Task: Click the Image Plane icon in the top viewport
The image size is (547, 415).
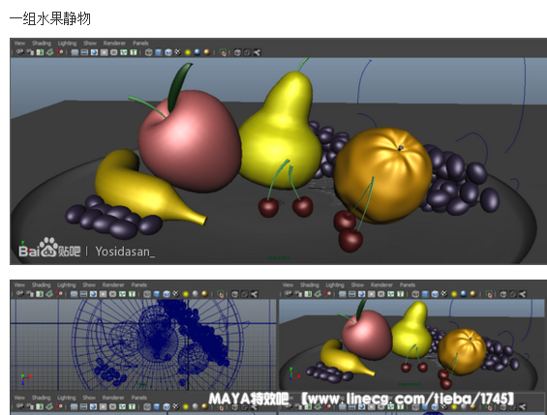Action: coord(49,52)
